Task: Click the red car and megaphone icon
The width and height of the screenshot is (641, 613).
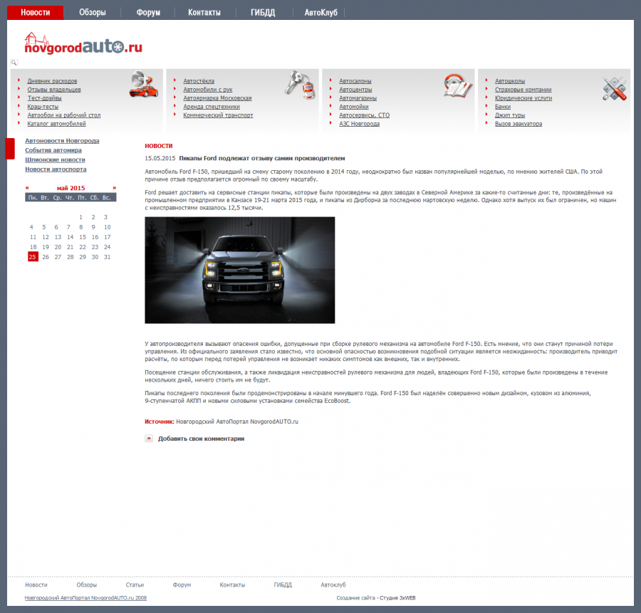Action: (143, 84)
